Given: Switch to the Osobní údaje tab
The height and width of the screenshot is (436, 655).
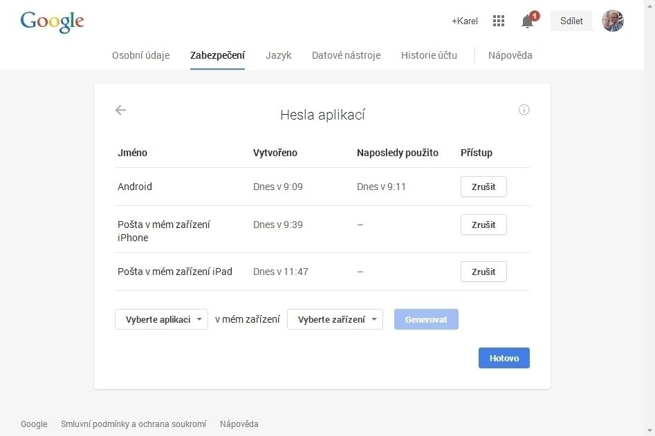Looking at the screenshot, I should click(x=141, y=55).
